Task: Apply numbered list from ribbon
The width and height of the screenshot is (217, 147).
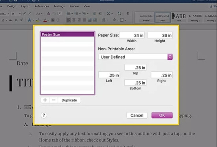Action: (76, 14)
